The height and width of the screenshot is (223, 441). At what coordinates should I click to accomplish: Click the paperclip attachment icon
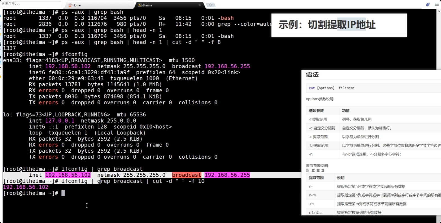(x=428, y=4)
